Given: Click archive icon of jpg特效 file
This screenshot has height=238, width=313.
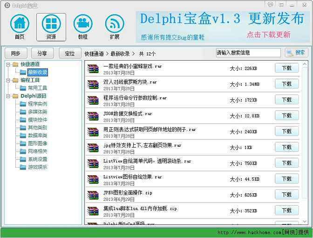Looking at the screenshot, I should [x=93, y=148].
